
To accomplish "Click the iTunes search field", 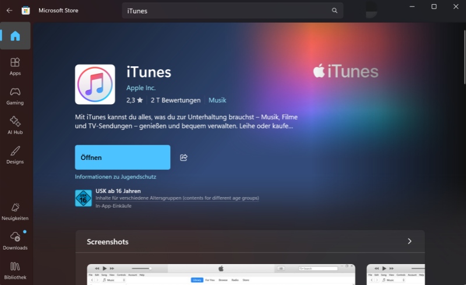I will pos(232,10).
